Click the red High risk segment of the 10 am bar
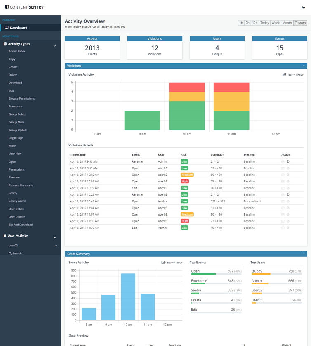311x346 pixels. (187, 87)
